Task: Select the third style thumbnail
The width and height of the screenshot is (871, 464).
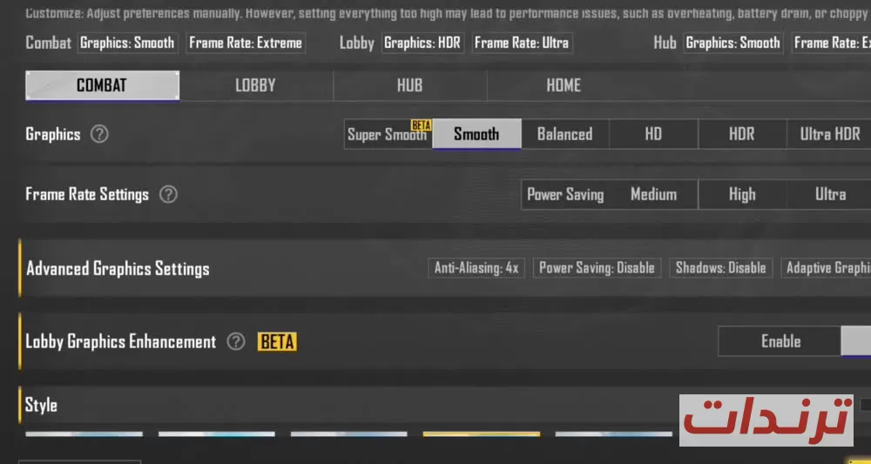Action: [x=349, y=434]
